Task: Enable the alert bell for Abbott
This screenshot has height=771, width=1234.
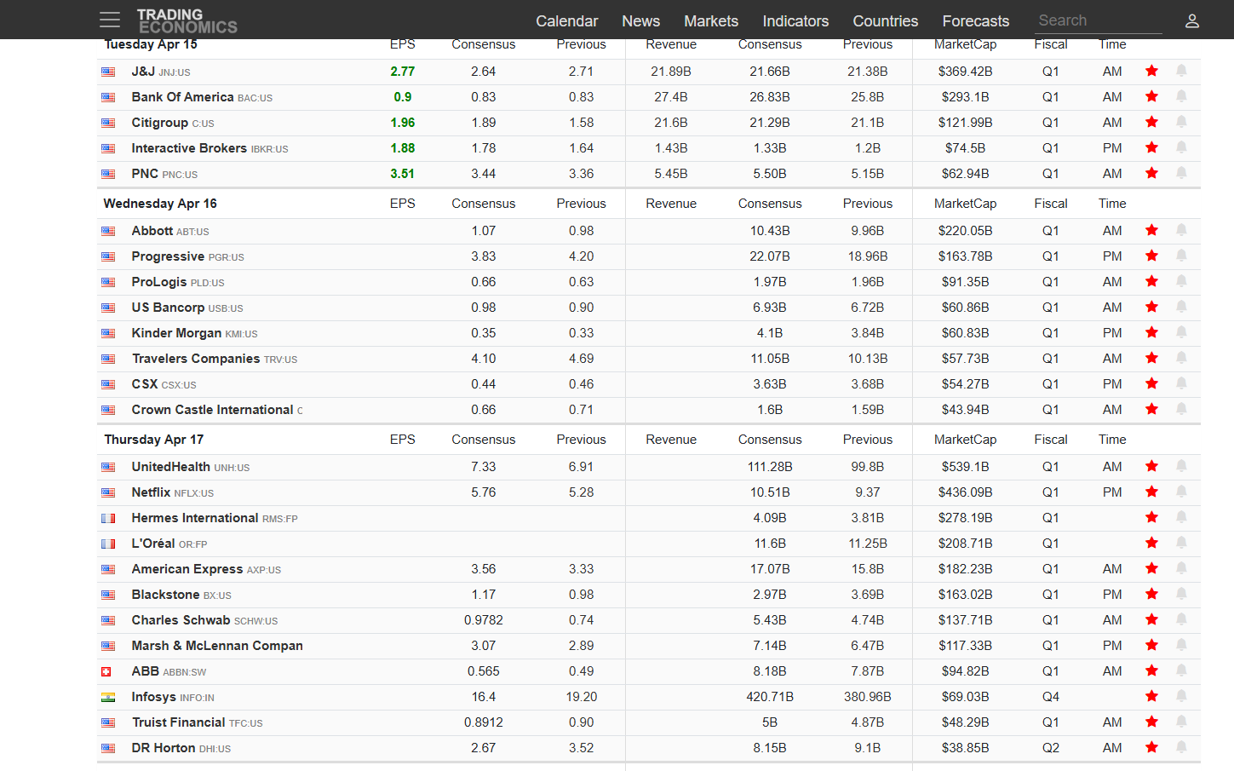Action: [x=1181, y=230]
